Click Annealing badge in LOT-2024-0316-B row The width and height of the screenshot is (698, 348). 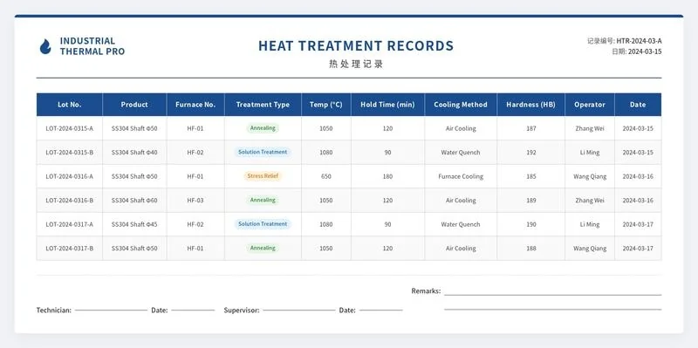click(263, 201)
